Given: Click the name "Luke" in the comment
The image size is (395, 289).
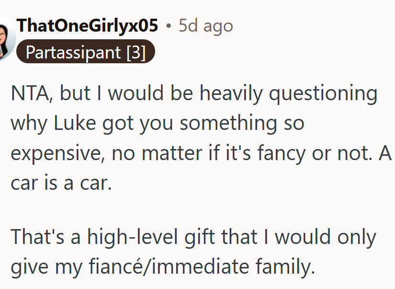Looking at the screenshot, I should (x=75, y=123).
